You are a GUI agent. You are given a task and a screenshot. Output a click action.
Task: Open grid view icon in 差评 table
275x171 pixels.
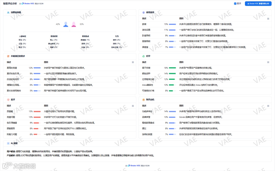(x=133, y=106)
